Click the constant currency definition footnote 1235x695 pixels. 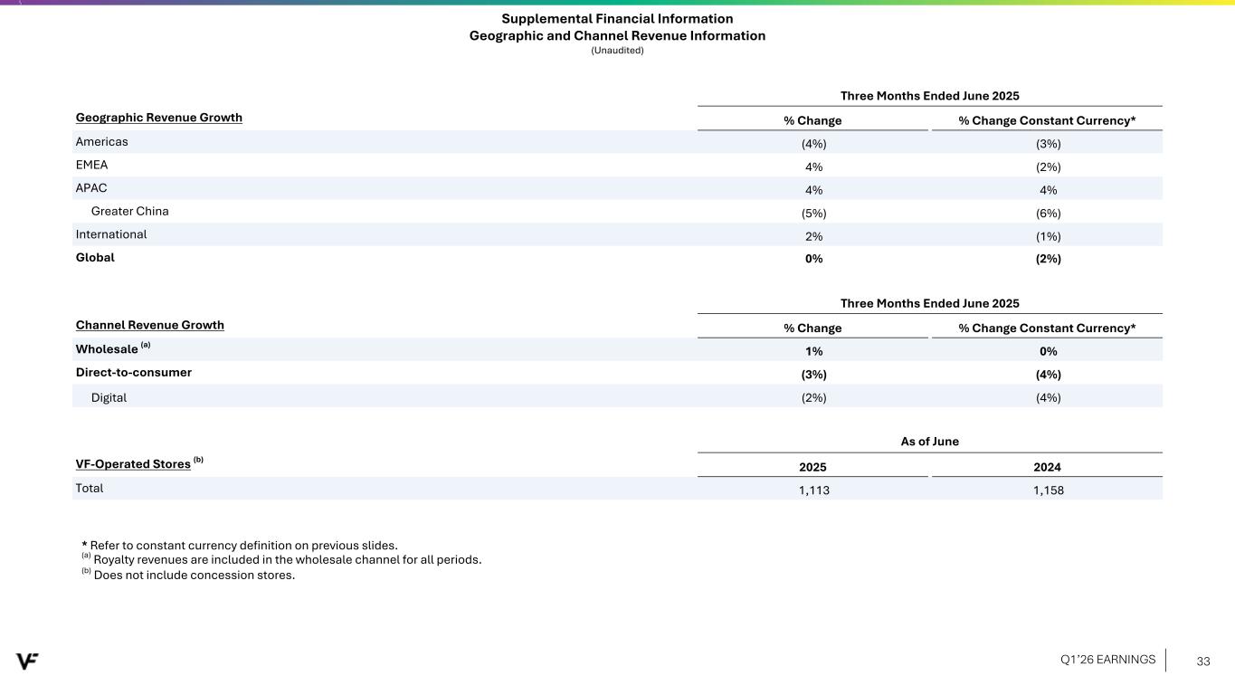241,545
